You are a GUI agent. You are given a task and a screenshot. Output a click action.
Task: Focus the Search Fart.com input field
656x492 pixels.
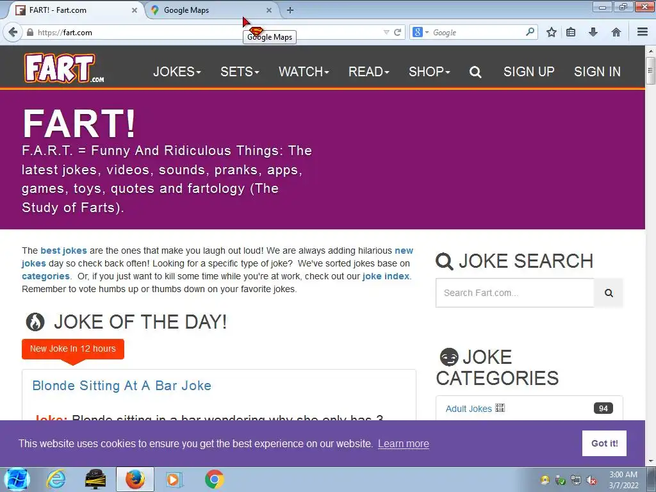point(514,293)
